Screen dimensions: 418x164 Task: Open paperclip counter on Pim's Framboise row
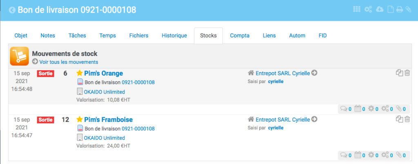(401, 155)
